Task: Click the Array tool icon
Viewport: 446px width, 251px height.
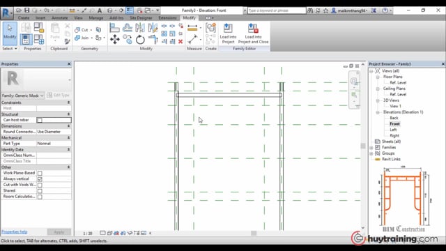Action: (164, 33)
